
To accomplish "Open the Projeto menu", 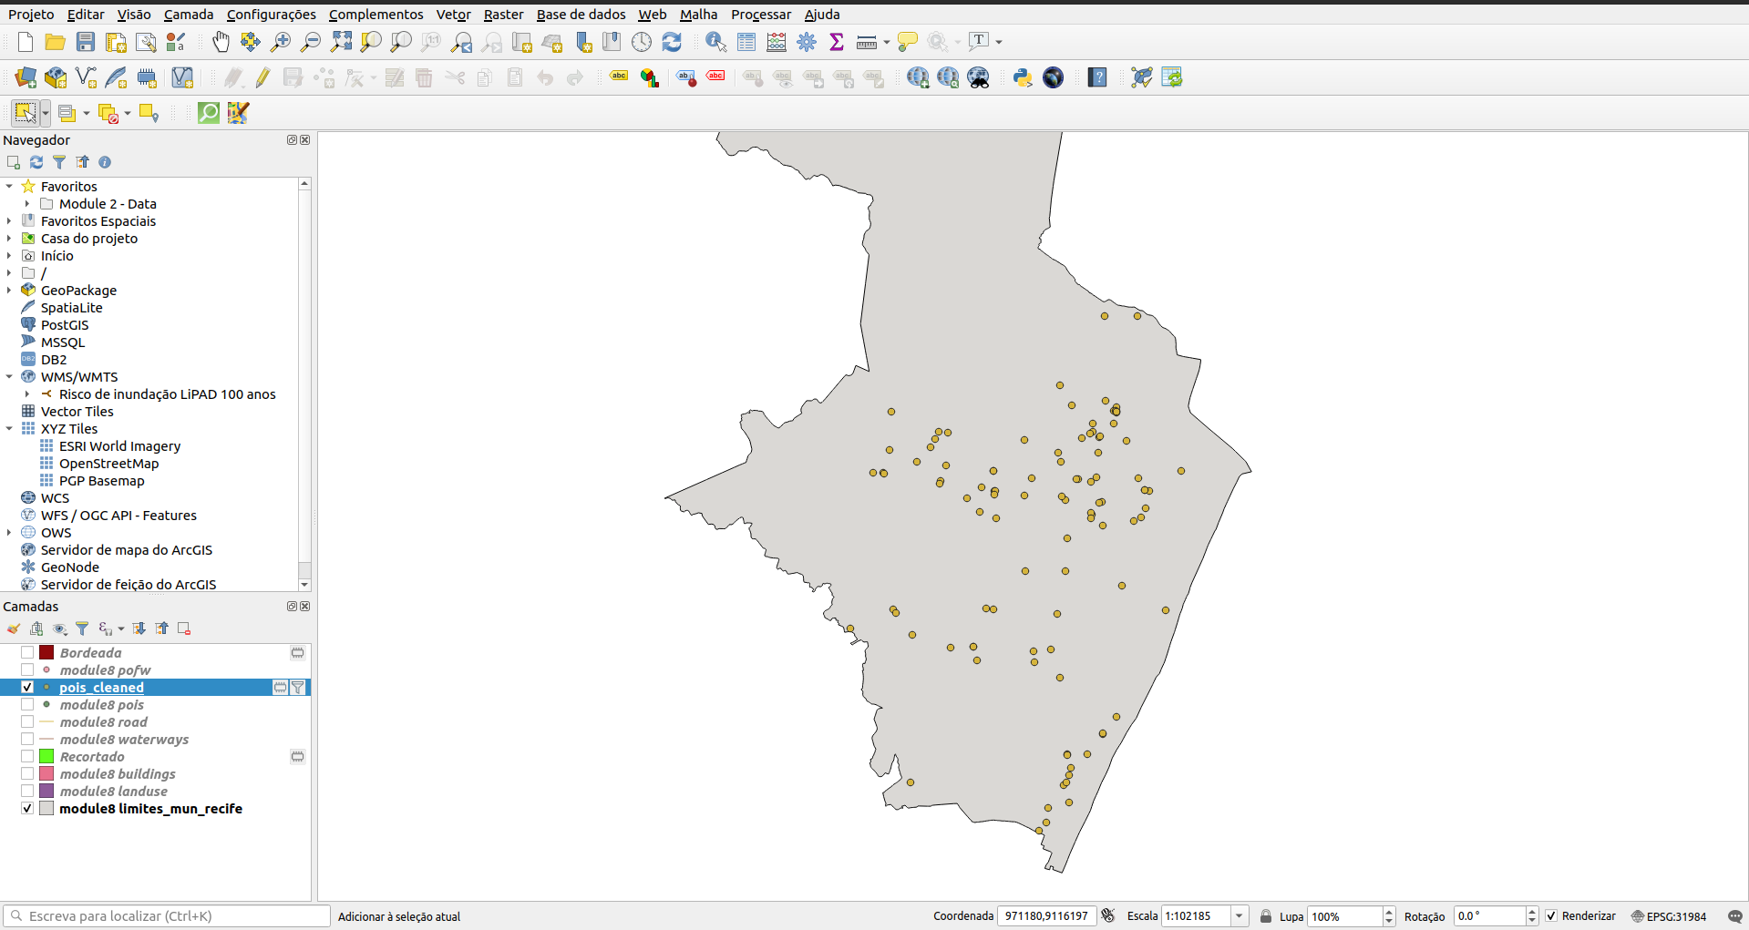I will pyautogui.click(x=31, y=15).
